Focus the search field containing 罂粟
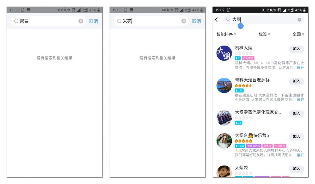Viewport: 315px width, 184px height. (x=48, y=21)
